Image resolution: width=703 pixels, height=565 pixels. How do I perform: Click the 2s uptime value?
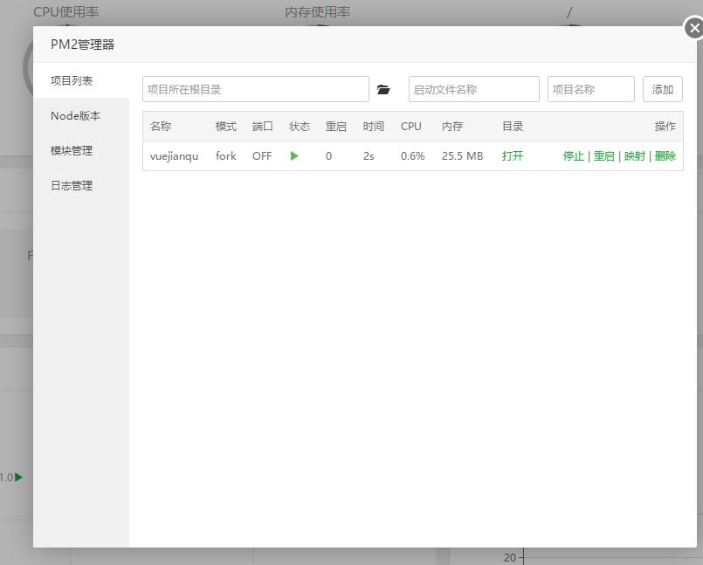369,156
